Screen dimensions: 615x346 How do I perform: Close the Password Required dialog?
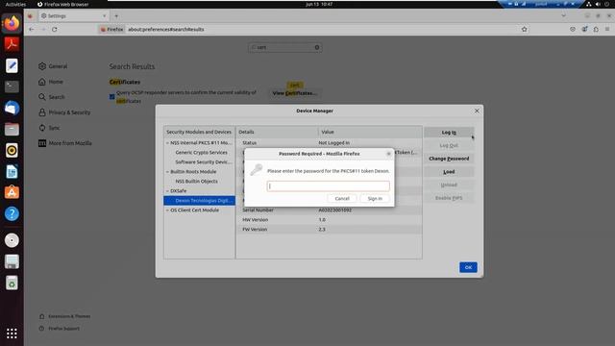coord(388,154)
